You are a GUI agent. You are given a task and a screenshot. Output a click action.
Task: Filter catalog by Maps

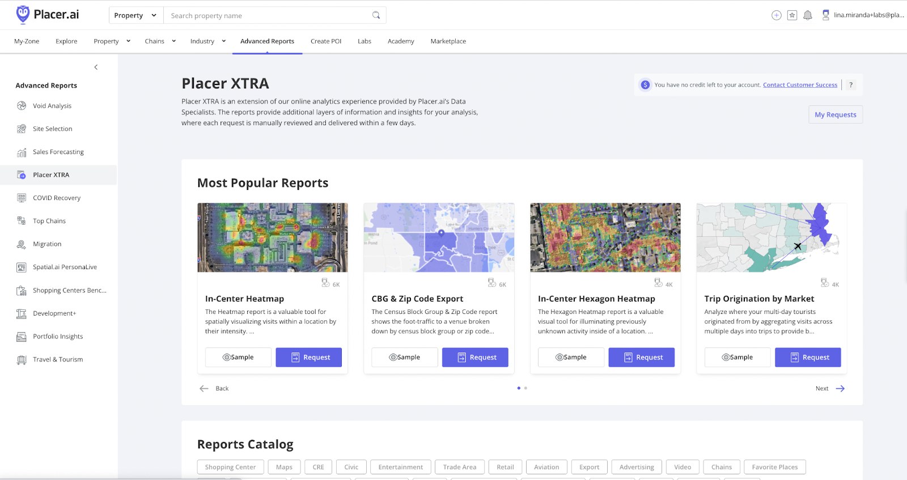[x=285, y=467]
